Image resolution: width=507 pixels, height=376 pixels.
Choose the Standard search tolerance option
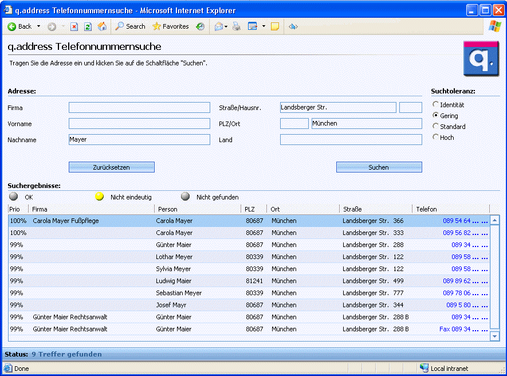click(x=435, y=126)
